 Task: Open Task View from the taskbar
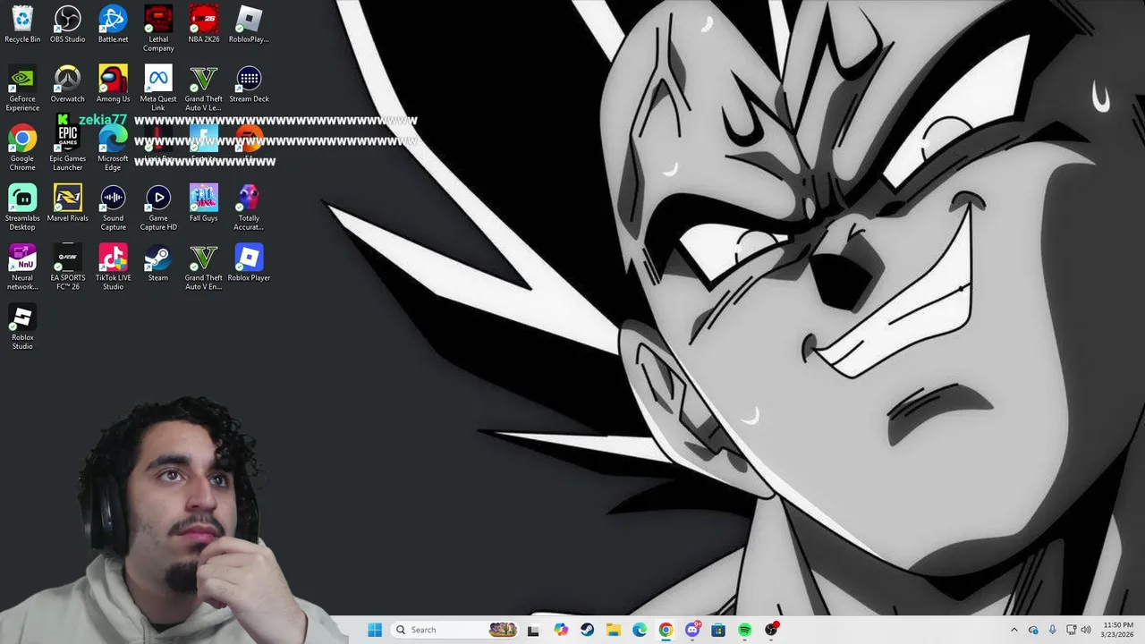(533, 630)
